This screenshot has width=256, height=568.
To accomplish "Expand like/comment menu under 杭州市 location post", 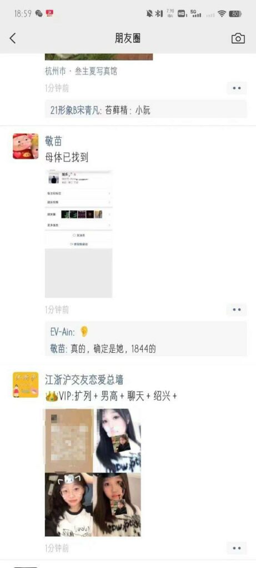I will pos(237,88).
